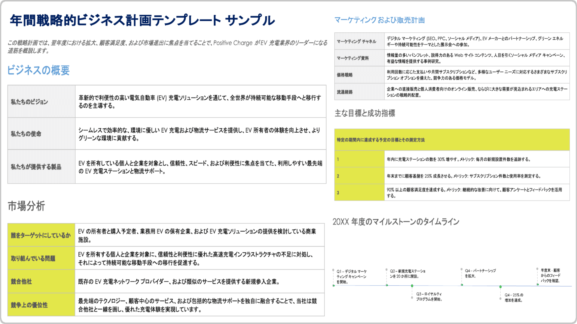Image resolution: width=577 pixels, height=324 pixels.
Task: Select the 主な目標と成功指標 heading
Action: click(x=365, y=113)
